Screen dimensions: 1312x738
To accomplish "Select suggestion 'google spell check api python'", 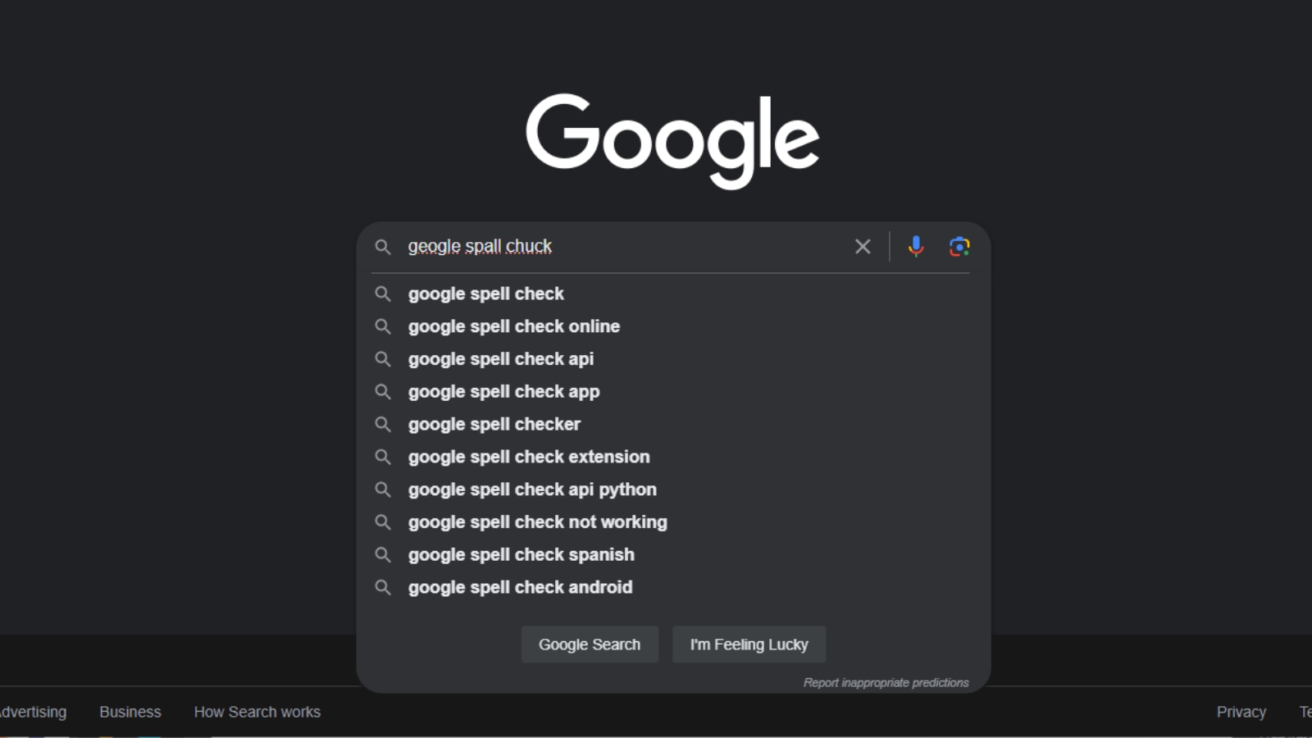I will [x=532, y=489].
